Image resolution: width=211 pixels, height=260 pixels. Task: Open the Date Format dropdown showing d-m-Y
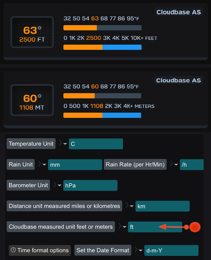(x=171, y=250)
